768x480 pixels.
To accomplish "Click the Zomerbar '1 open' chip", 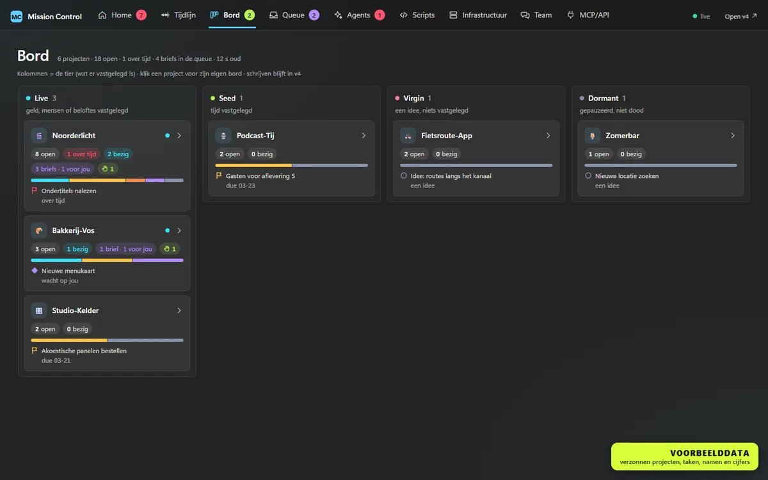I will (599, 154).
